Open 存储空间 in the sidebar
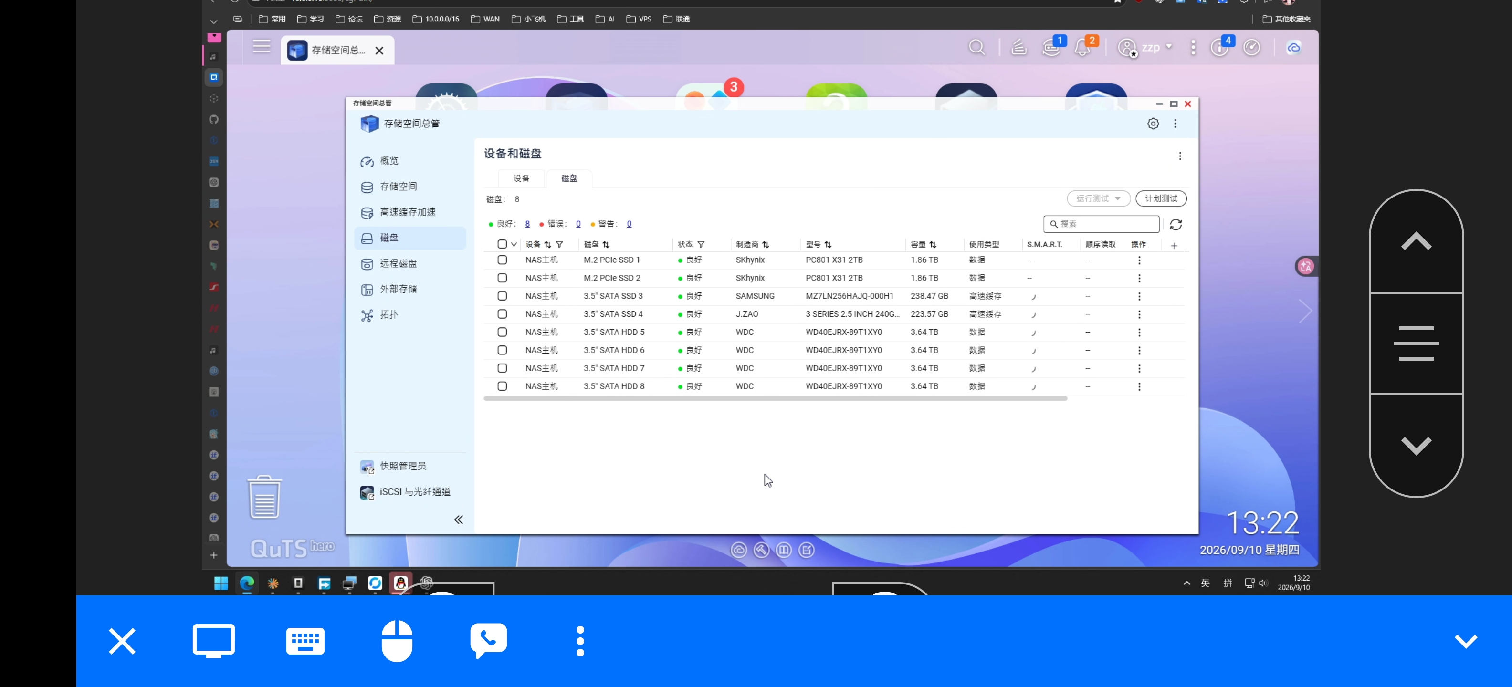This screenshot has width=1512, height=687. point(410,187)
